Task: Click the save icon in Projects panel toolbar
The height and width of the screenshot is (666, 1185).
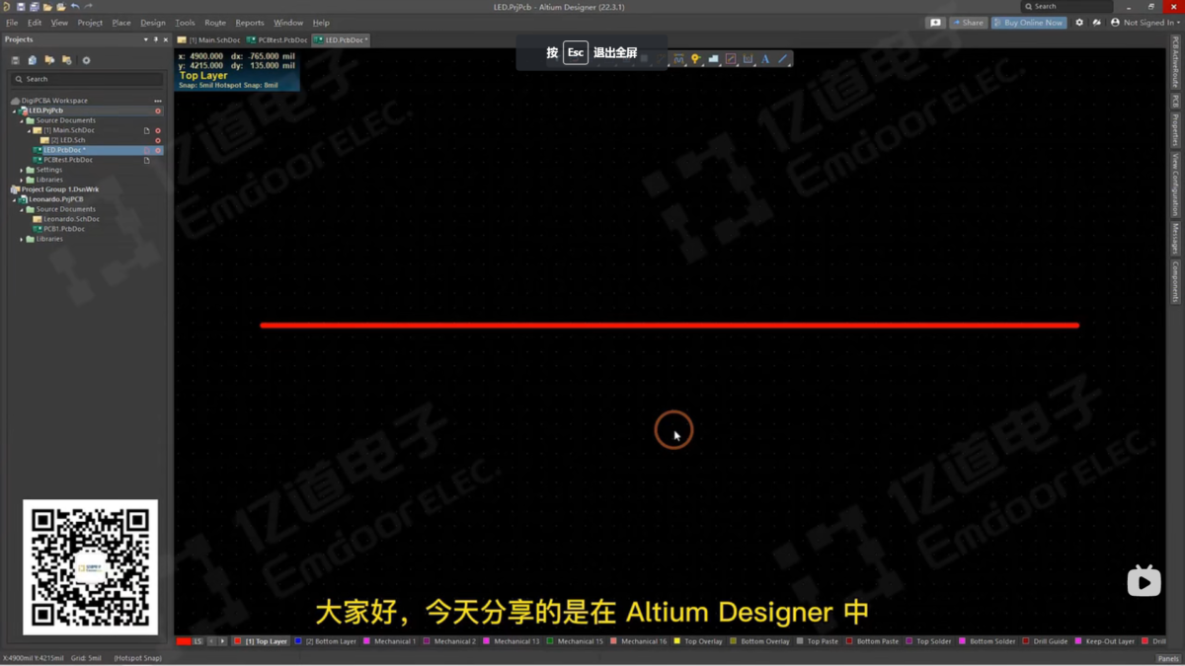Action: 15,60
